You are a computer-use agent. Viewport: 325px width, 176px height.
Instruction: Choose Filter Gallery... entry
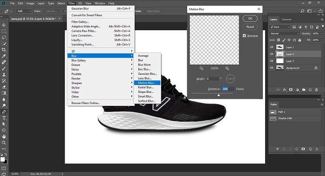point(101,22)
